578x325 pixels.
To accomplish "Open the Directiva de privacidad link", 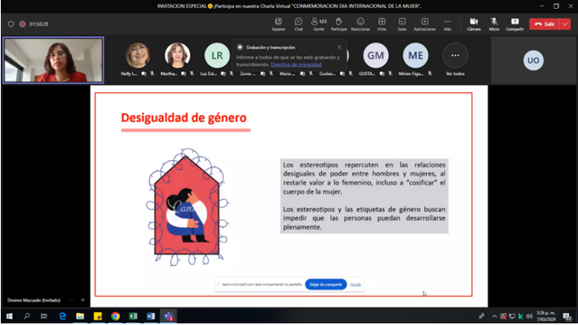I will pos(296,65).
